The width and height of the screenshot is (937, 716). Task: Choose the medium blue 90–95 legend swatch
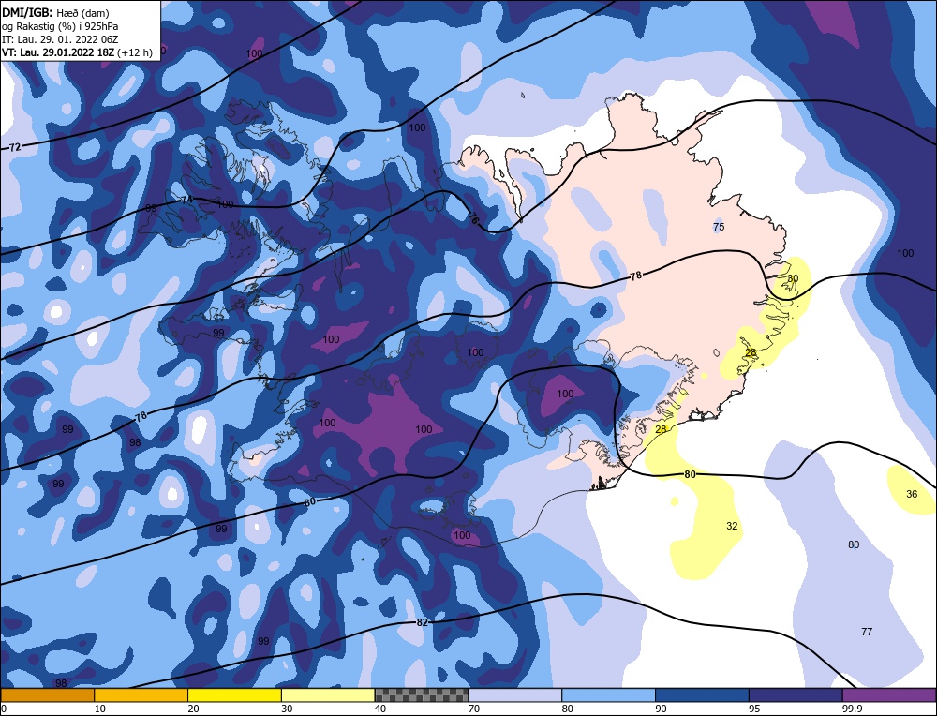point(702,695)
